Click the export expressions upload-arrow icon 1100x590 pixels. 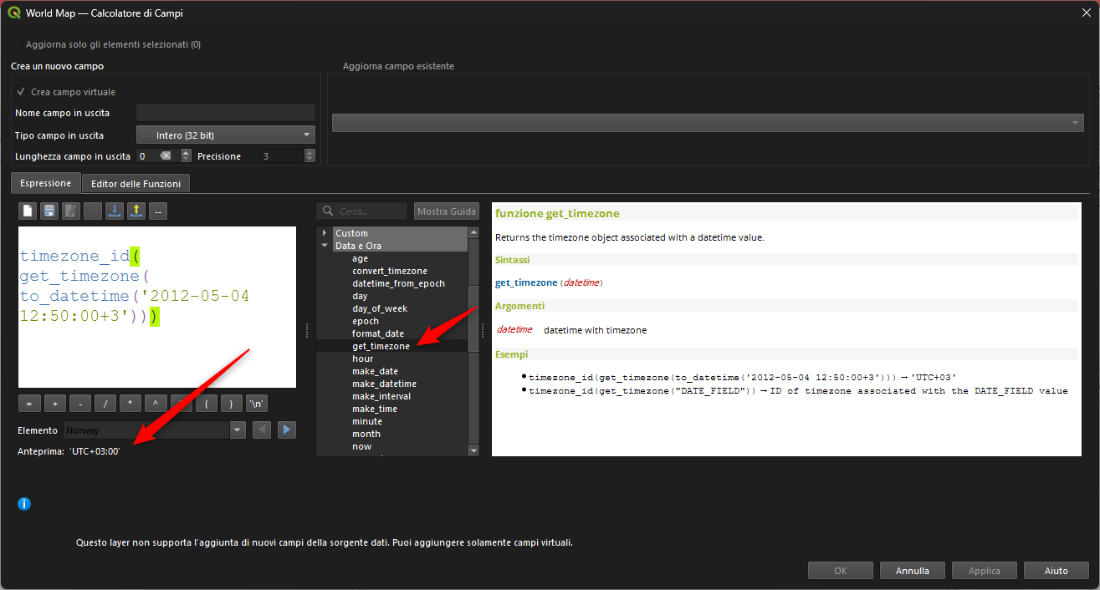click(136, 211)
